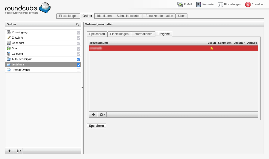Select the Posteingang folder
The image size is (269, 159).
[x=19, y=32]
